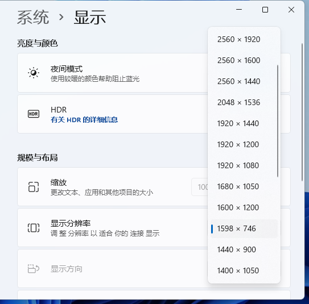This screenshot has height=304, width=309.
Task: Click the currently selected 1598 × 746 entry
Action: (x=244, y=228)
